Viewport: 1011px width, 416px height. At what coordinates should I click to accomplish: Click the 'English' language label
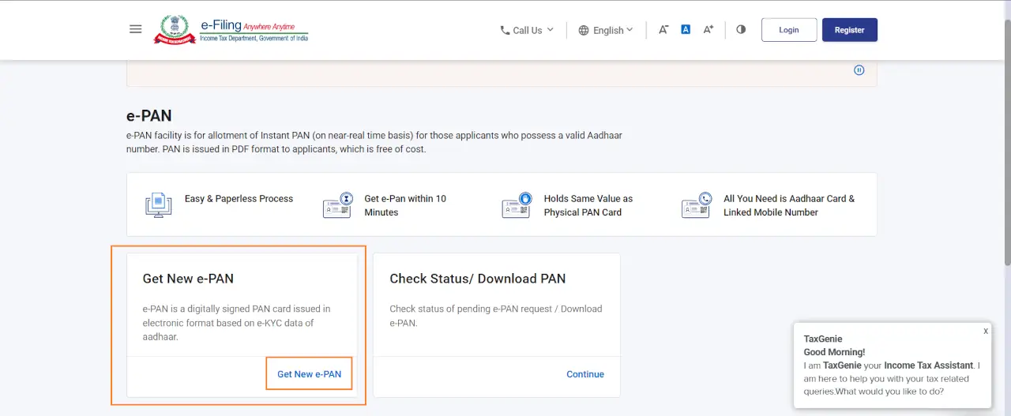pyautogui.click(x=608, y=30)
